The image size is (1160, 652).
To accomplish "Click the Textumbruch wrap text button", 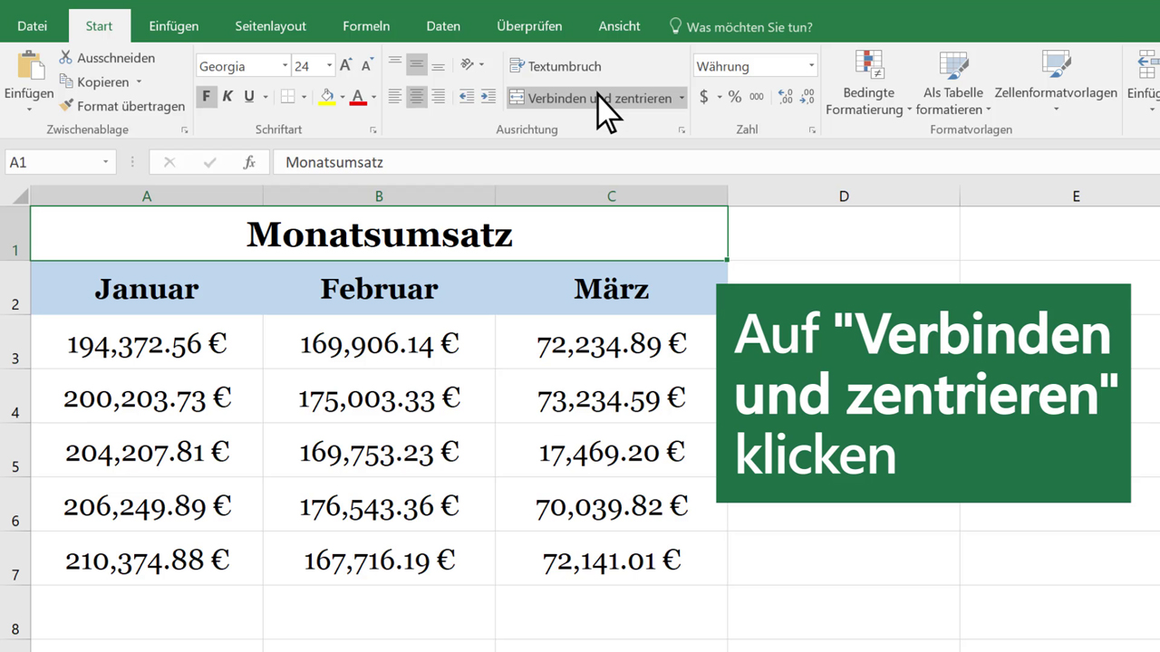I will coord(556,66).
